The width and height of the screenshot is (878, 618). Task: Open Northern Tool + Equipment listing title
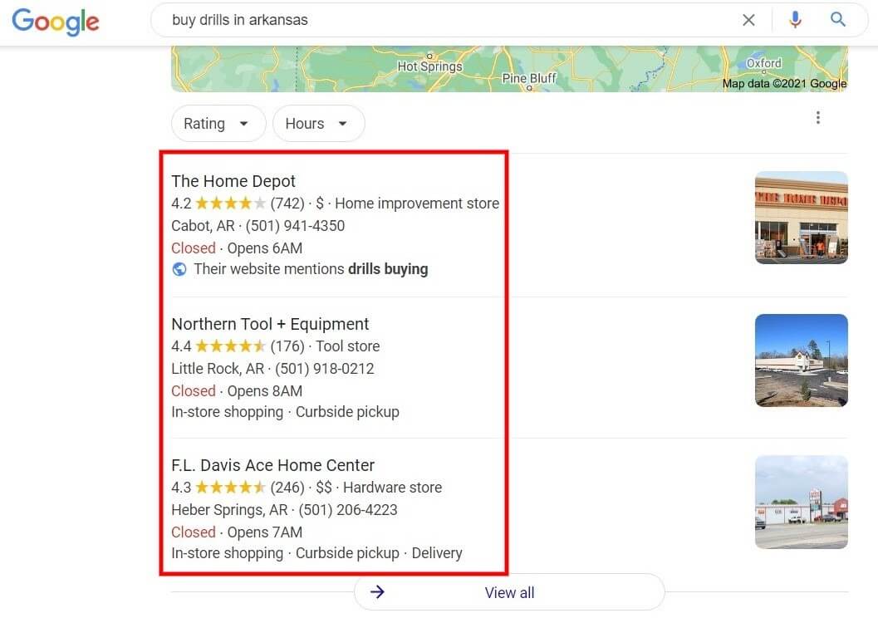(270, 324)
